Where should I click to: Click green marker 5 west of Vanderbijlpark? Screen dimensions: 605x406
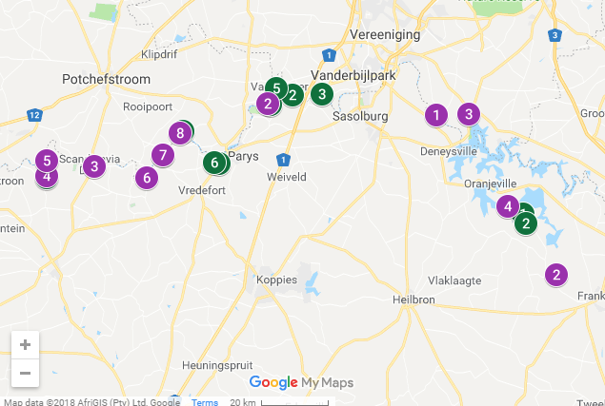coord(276,88)
